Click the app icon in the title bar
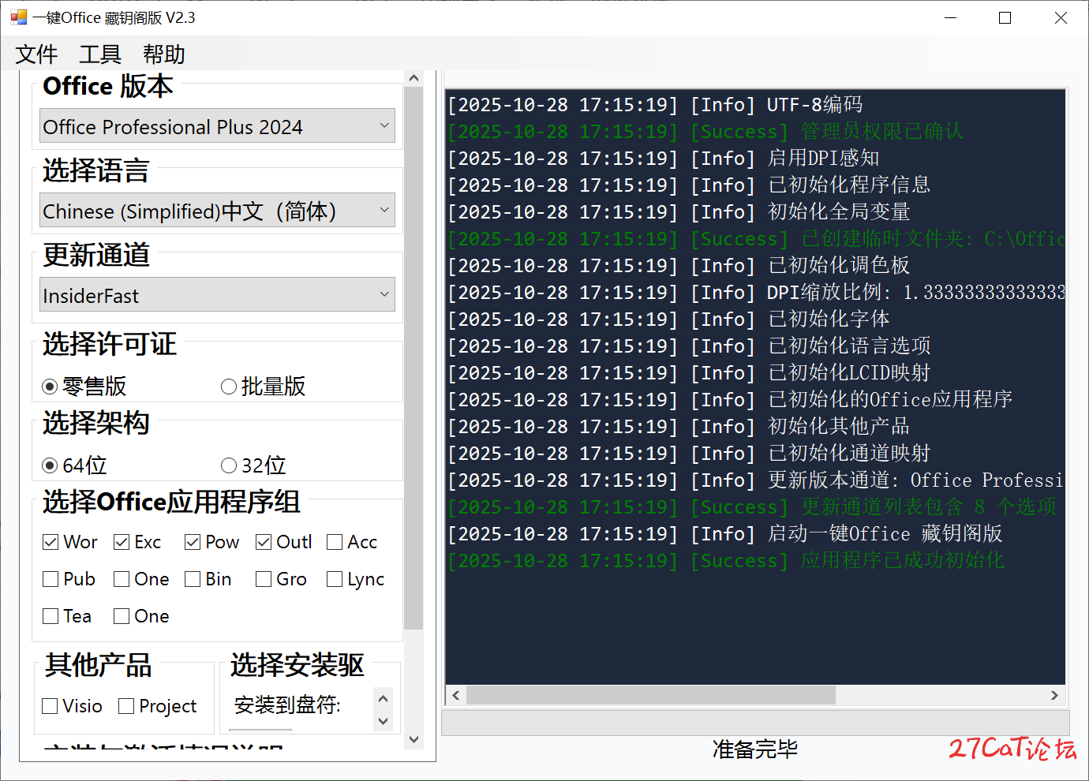 tap(18, 17)
